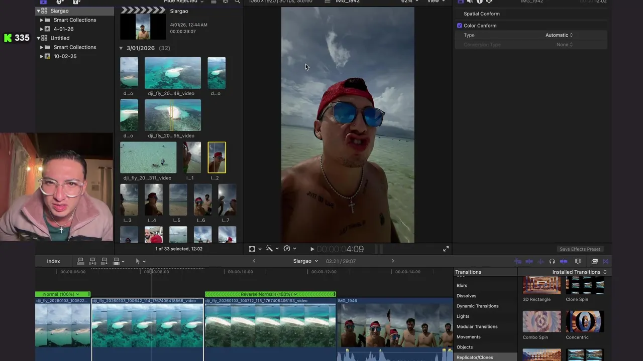The image size is (643, 361).
Task: Select dji_fly_20...95_video clip thumbnail
Action: click(x=173, y=115)
